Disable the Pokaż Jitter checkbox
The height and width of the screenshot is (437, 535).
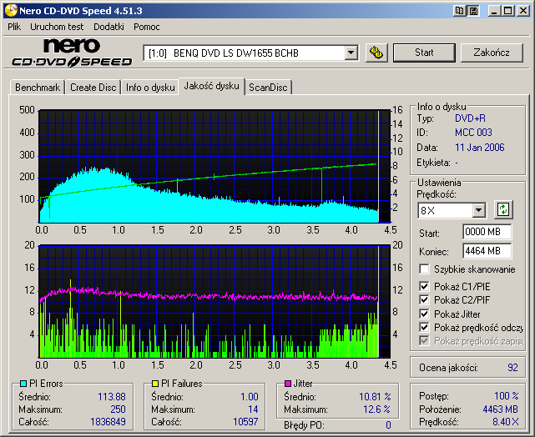click(424, 314)
